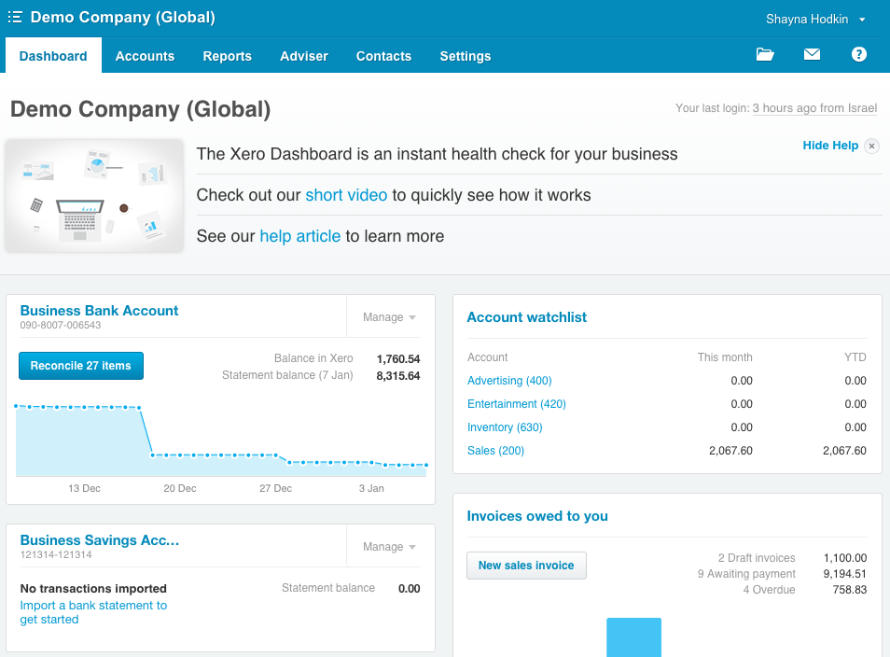
Task: Open the Business Savings Acc... title link
Action: [x=100, y=540]
